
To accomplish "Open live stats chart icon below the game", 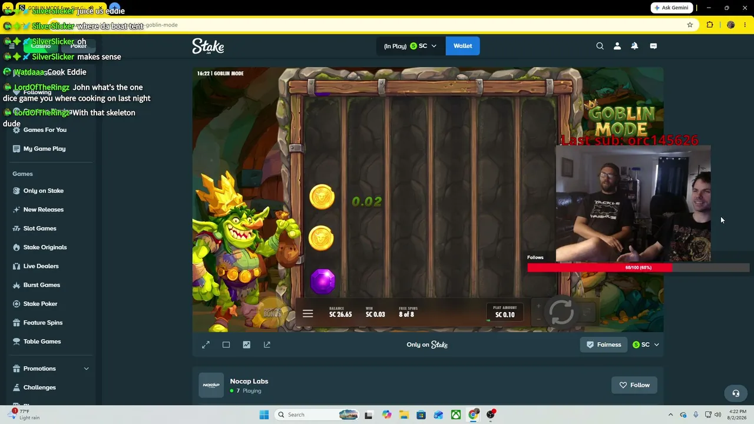I will pos(247,344).
